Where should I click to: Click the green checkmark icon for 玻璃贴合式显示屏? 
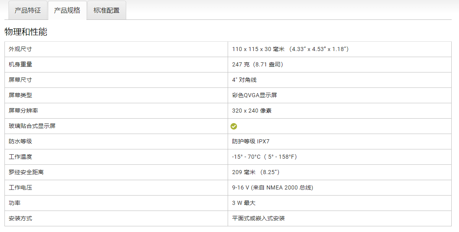click(x=234, y=126)
